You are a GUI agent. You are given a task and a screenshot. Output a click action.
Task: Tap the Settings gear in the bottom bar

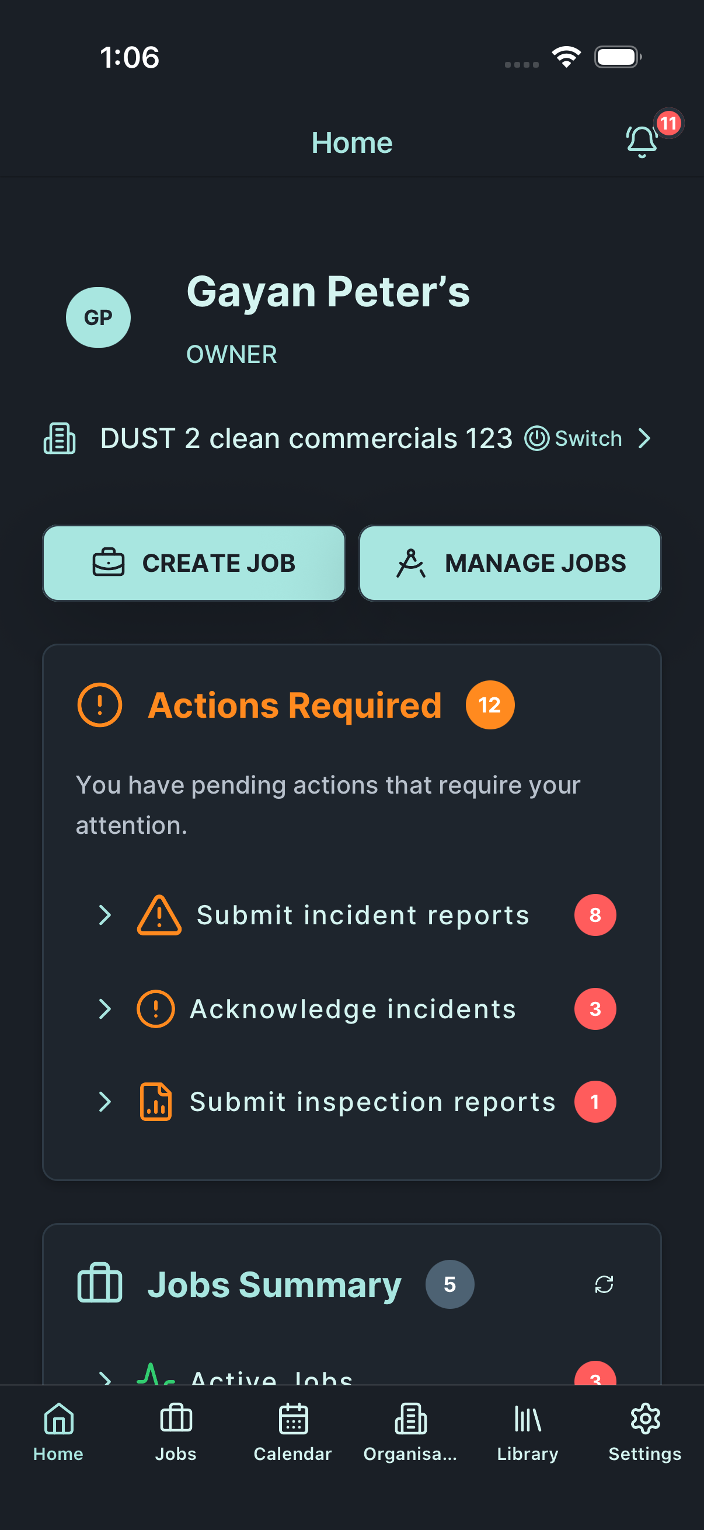click(x=644, y=1433)
